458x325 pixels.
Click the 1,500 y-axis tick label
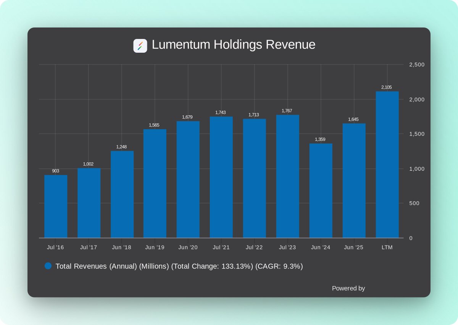tap(417, 134)
